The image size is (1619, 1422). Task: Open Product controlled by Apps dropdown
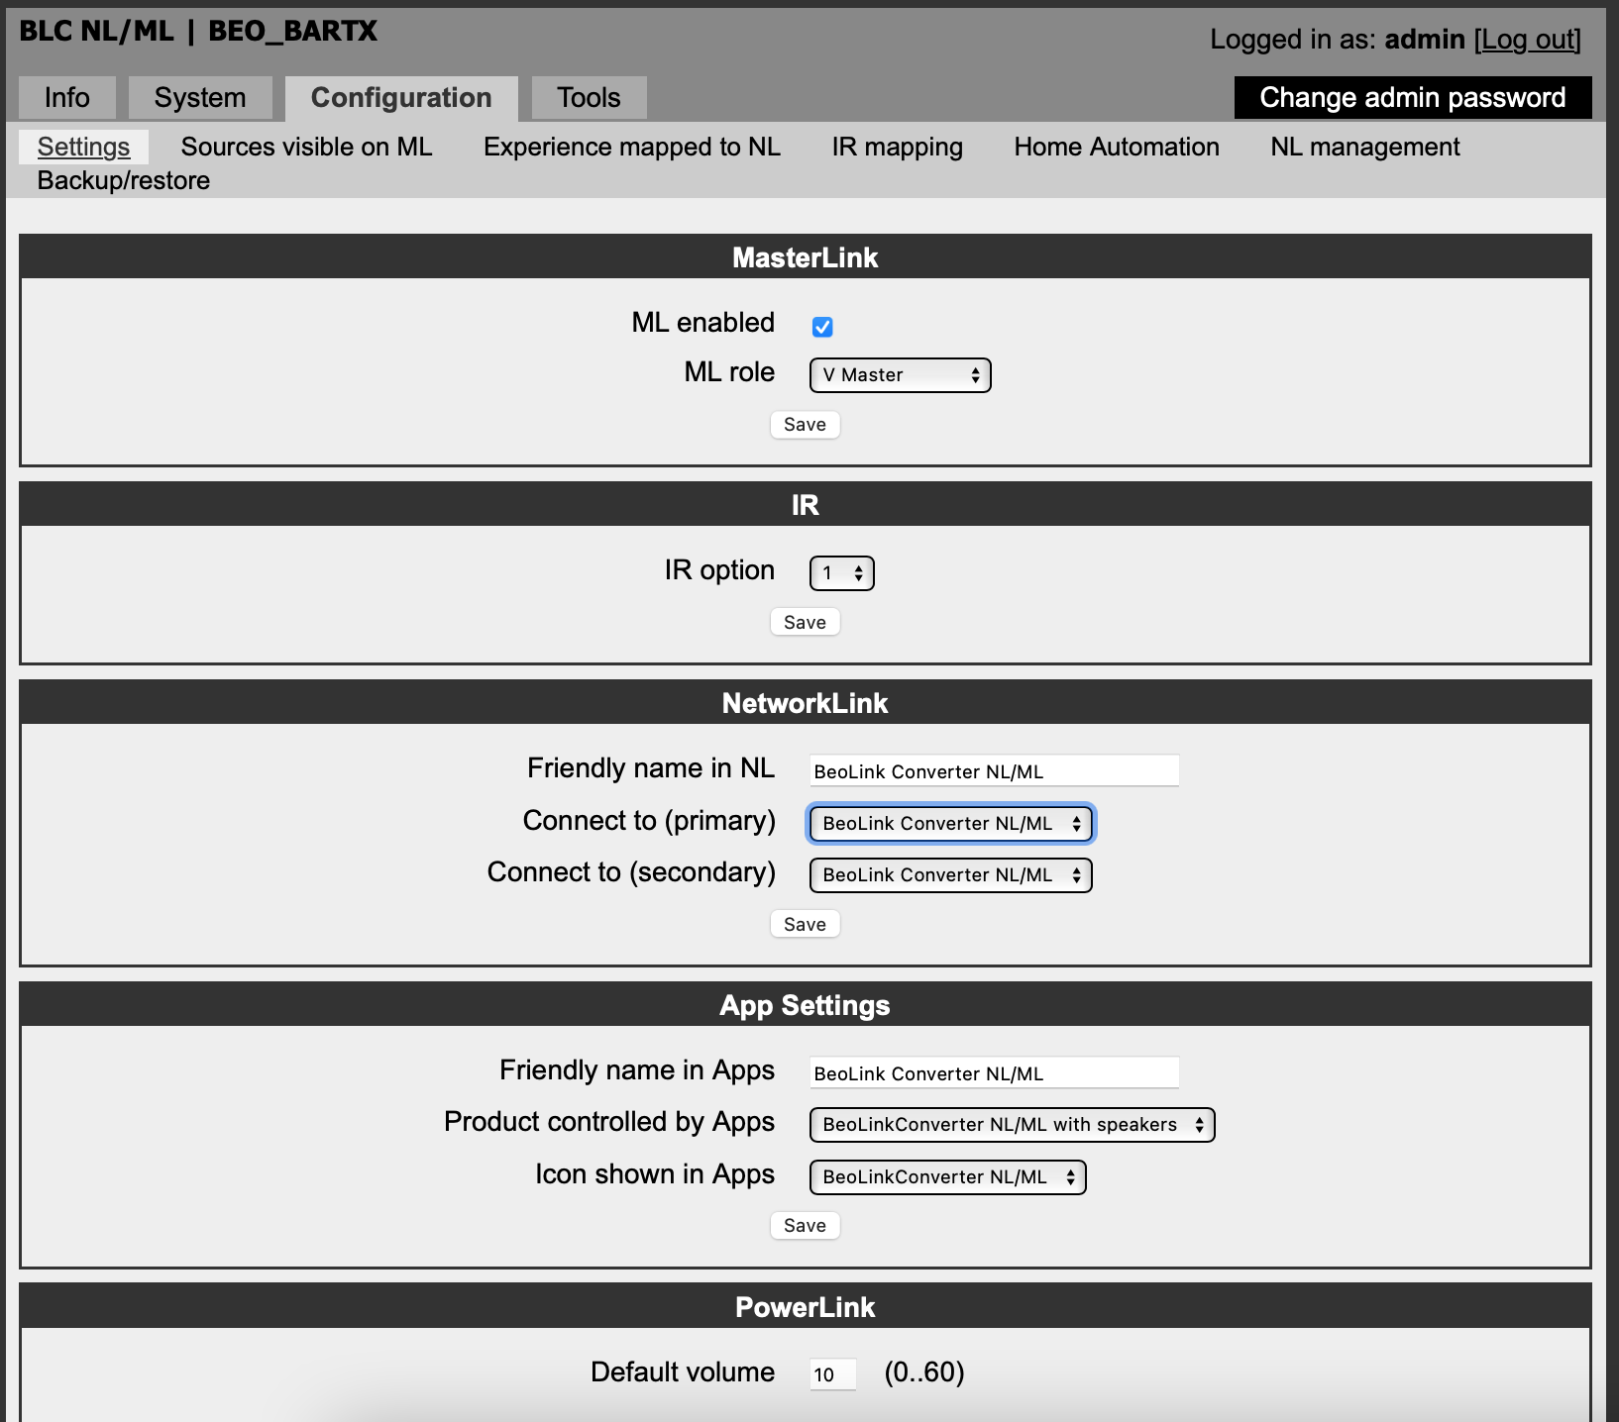pos(1013,1125)
